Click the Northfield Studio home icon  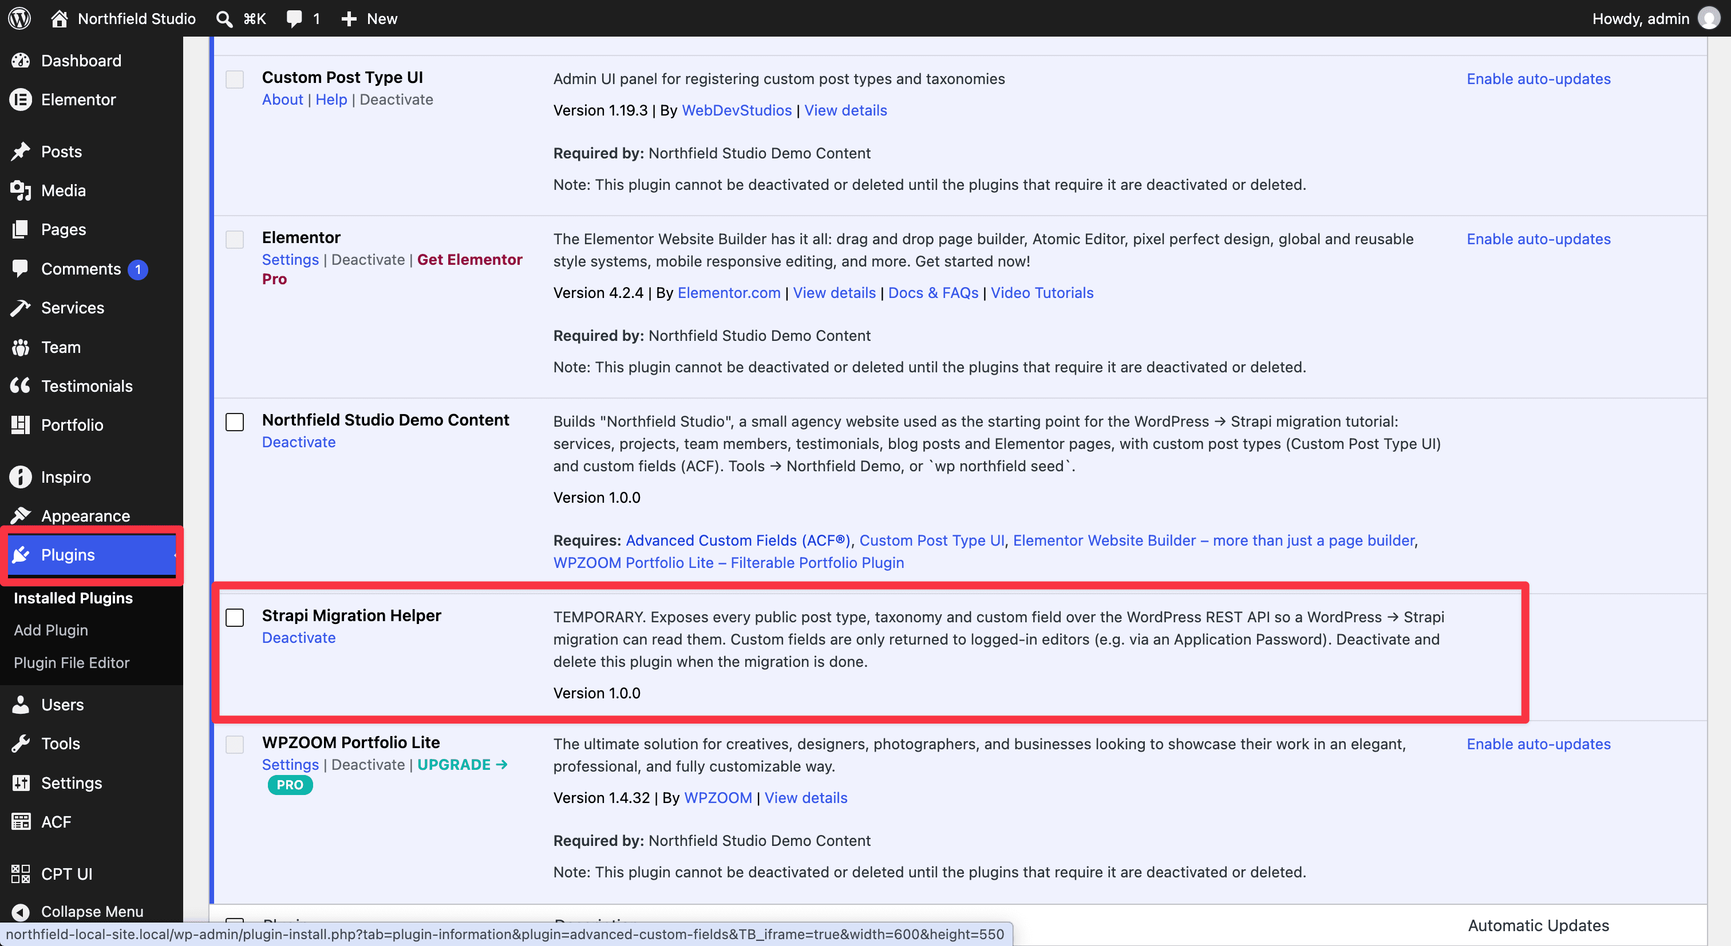point(59,18)
